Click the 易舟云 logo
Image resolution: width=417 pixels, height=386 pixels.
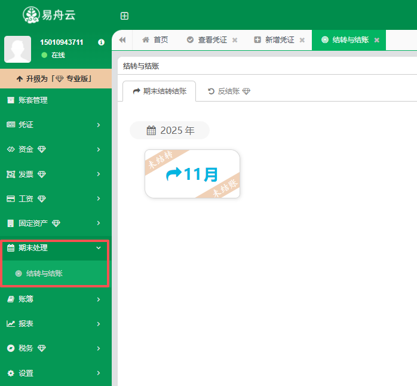point(49,14)
